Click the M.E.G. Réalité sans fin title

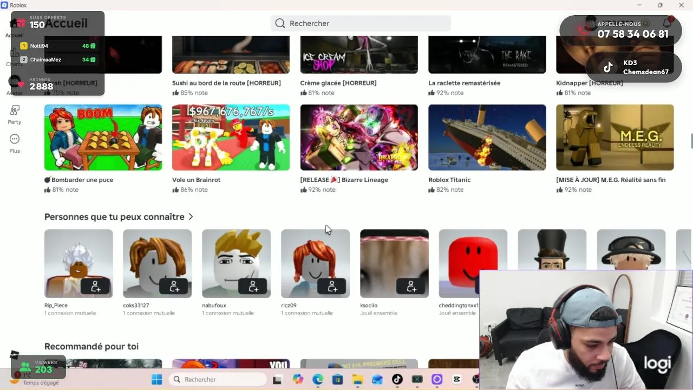611,180
